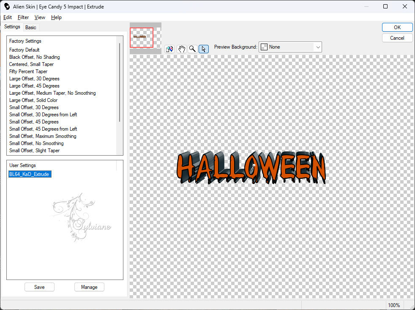Select Small Offset, No Smoothing preset
Image resolution: width=415 pixels, height=310 pixels.
coord(36,143)
